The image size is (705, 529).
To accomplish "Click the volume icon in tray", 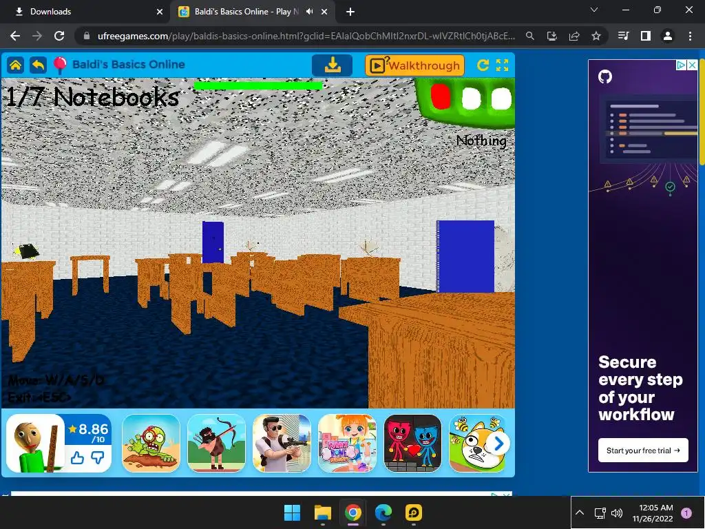I will click(x=617, y=512).
